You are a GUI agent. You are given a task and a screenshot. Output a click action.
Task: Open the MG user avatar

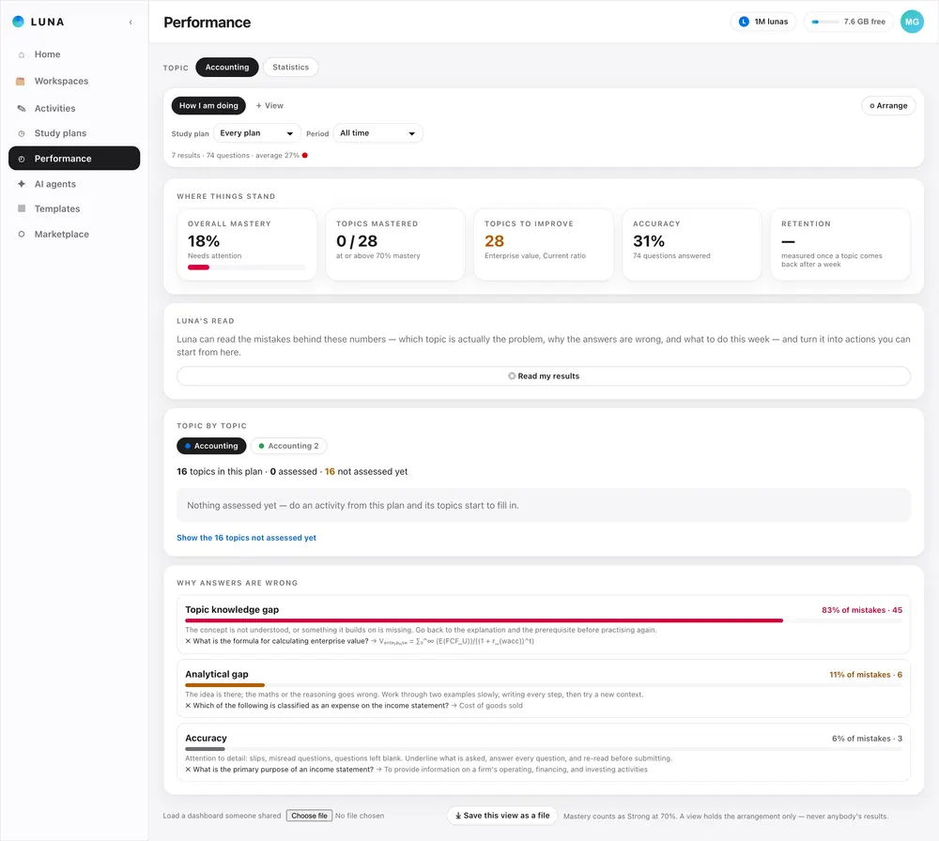click(x=912, y=22)
